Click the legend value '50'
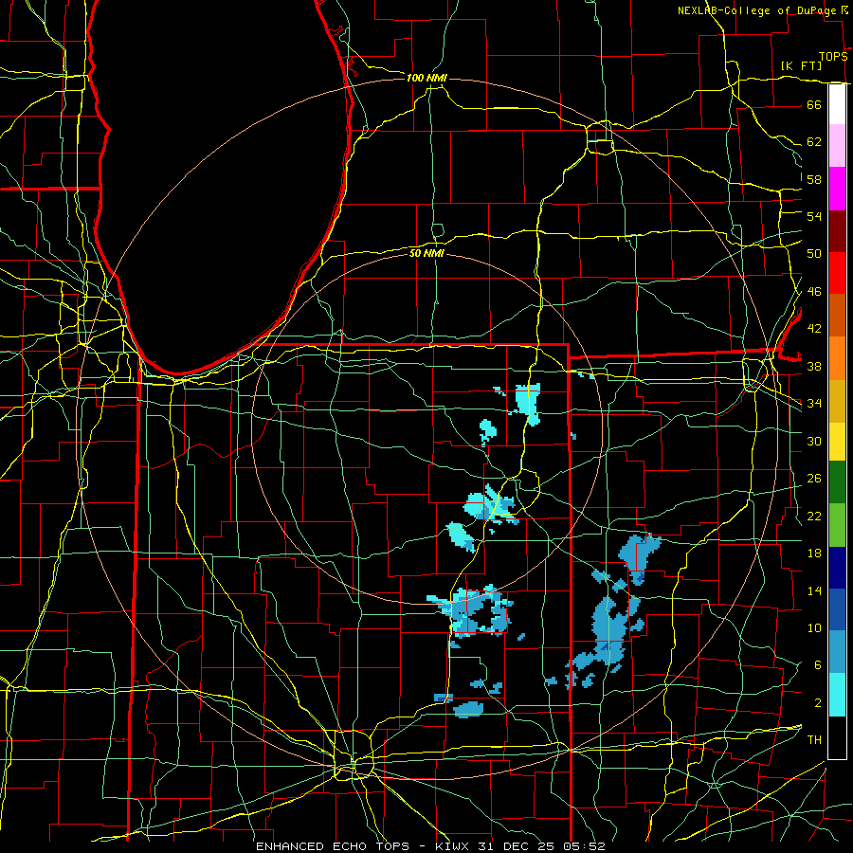Image resolution: width=853 pixels, height=853 pixels. click(x=814, y=254)
